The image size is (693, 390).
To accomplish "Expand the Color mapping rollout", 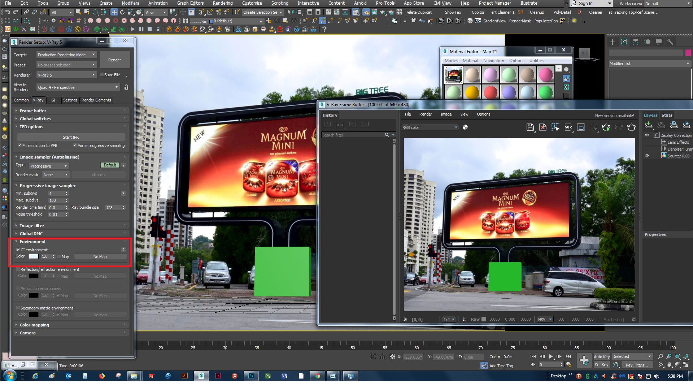I will (34, 325).
